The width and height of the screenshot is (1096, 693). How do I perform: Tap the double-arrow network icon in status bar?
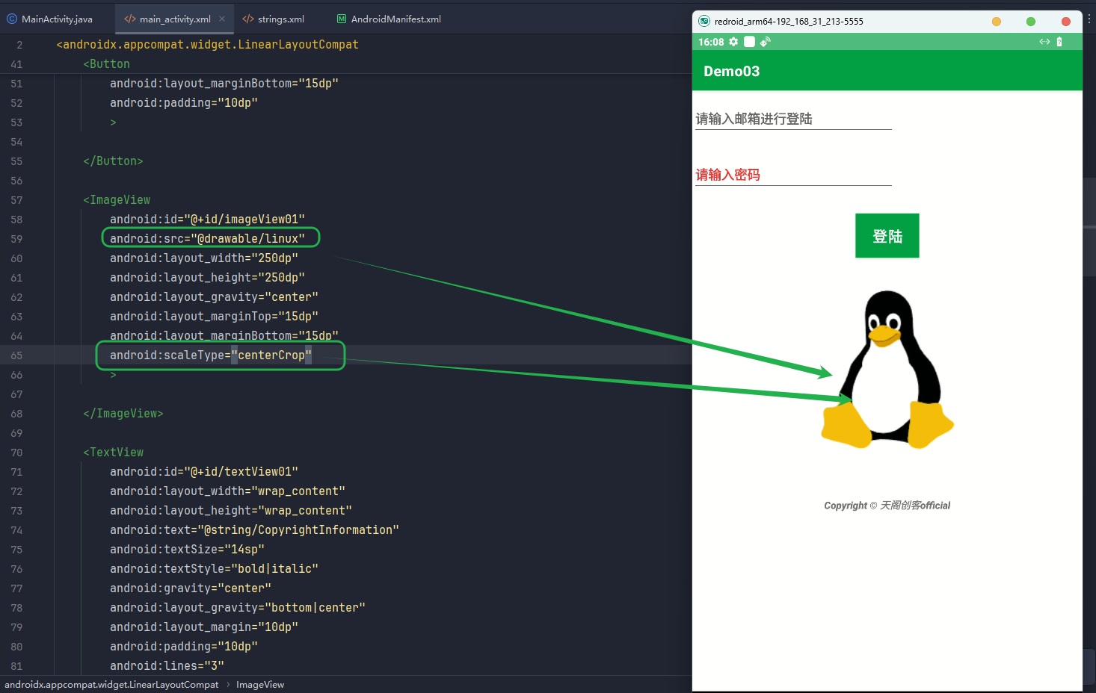pos(1044,42)
